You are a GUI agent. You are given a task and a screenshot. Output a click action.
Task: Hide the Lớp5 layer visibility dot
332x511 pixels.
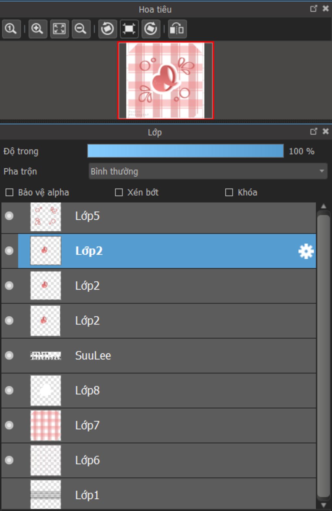9,216
